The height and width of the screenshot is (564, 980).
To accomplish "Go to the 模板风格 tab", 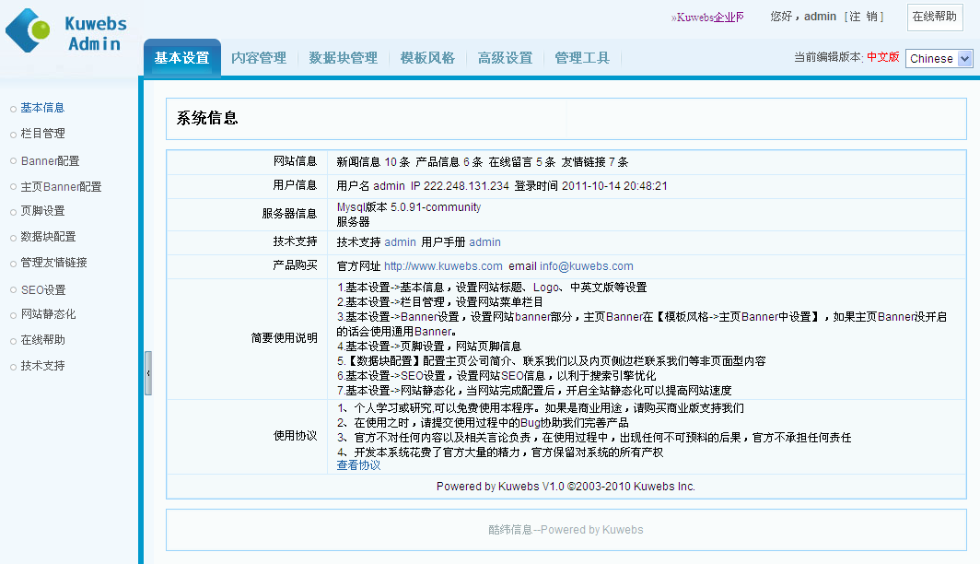I will (x=427, y=58).
